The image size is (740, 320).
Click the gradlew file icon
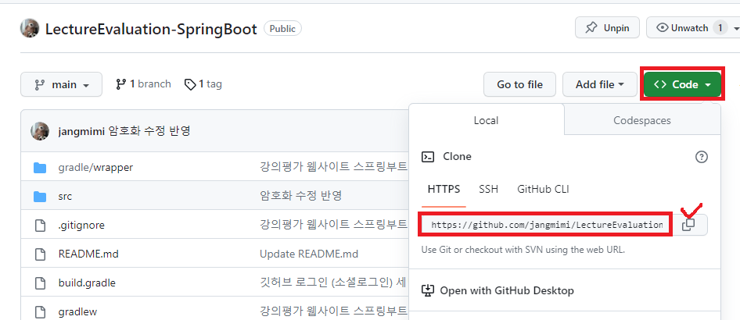coord(41,311)
